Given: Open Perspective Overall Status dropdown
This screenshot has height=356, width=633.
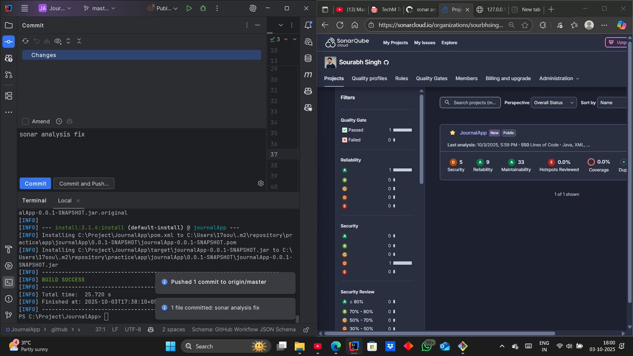Looking at the screenshot, I should click(553, 103).
